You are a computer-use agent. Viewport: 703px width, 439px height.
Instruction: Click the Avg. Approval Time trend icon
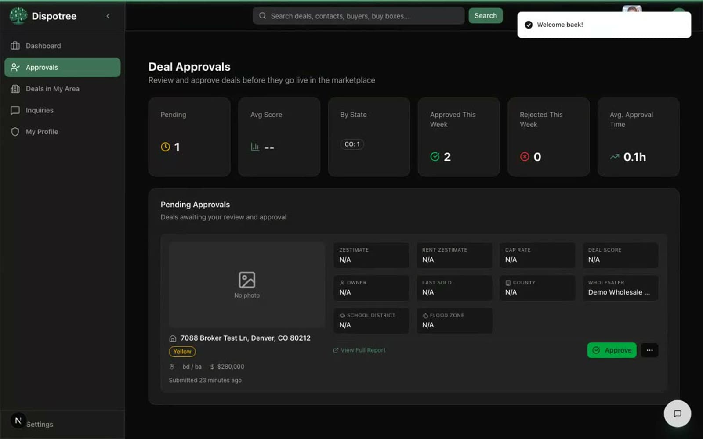[615, 157]
